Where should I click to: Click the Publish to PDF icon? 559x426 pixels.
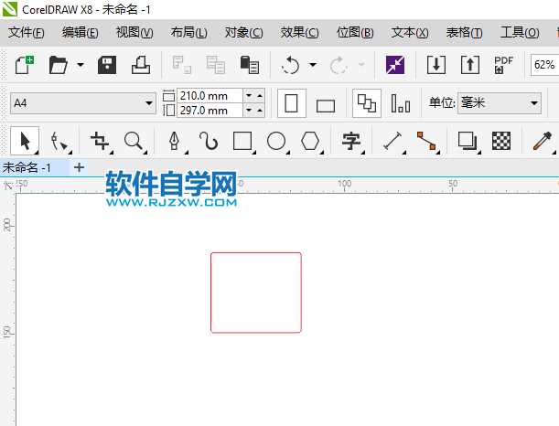[x=503, y=65]
